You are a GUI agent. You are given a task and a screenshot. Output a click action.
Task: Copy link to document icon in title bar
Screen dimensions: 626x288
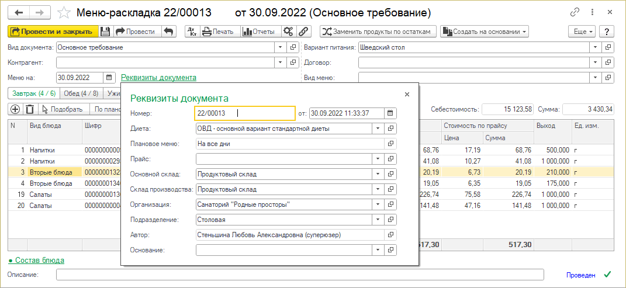[x=575, y=12]
